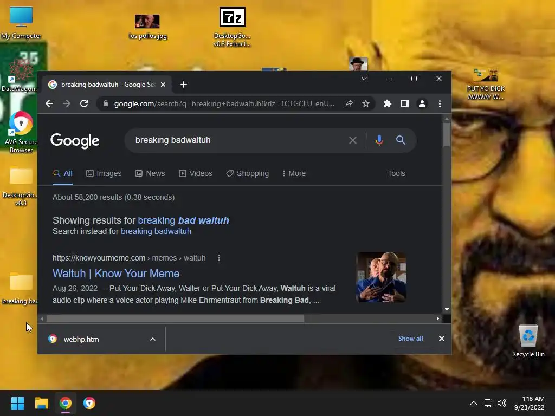Bookmark this page with the star icon
Screen dimensions: 555x416
[366, 103]
